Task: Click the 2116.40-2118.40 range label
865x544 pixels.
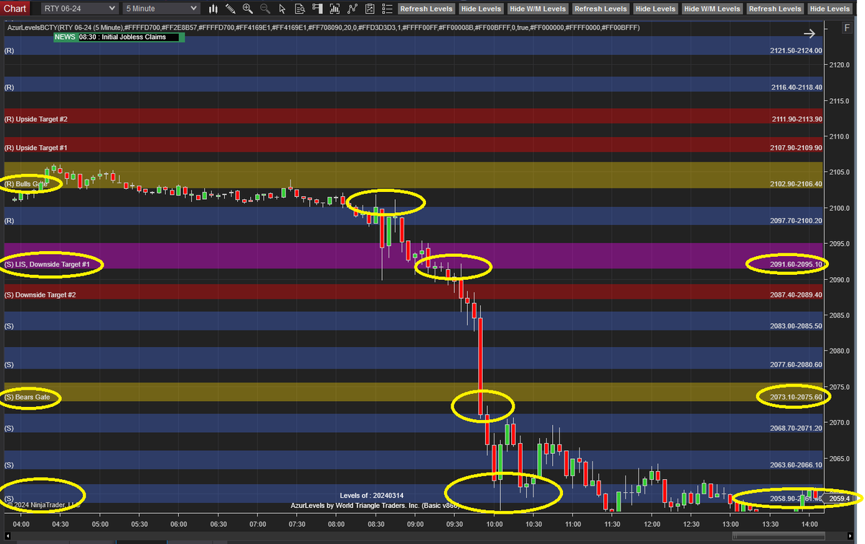Action: [796, 87]
